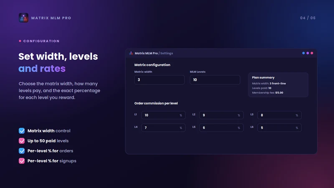Screen dimensions: 334x188
Task: Click the MLM Levels input field
Action: coord(215,80)
